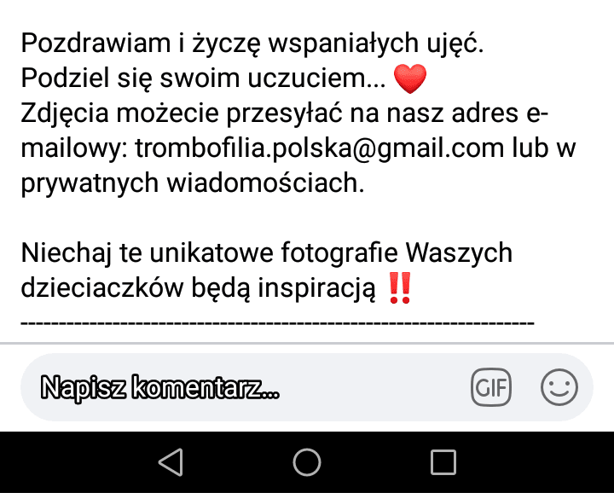
Task: Tap the 'prywatnych wiadomościach.' text line
Action: pyautogui.click(x=193, y=183)
